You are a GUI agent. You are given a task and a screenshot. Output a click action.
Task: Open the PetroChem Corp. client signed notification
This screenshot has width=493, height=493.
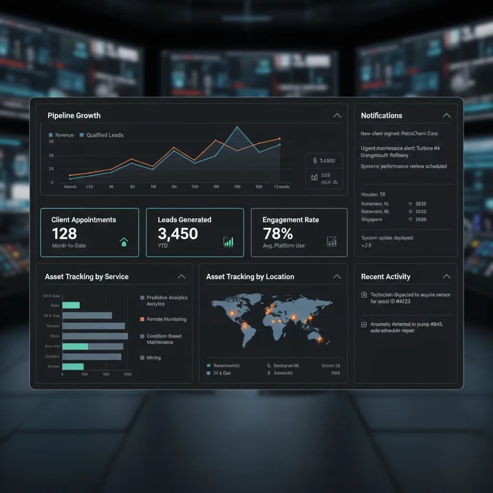pyautogui.click(x=400, y=134)
